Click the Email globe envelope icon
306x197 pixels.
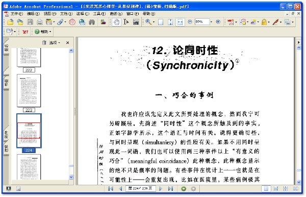[82, 22]
